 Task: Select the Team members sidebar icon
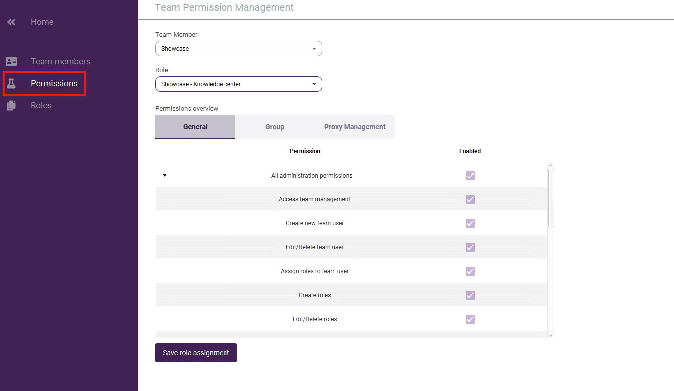tap(11, 61)
